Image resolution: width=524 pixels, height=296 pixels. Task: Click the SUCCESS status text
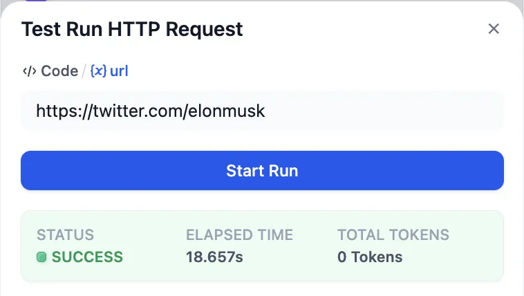tap(87, 257)
